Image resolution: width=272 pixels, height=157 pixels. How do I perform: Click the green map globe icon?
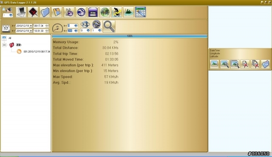click(x=105, y=12)
